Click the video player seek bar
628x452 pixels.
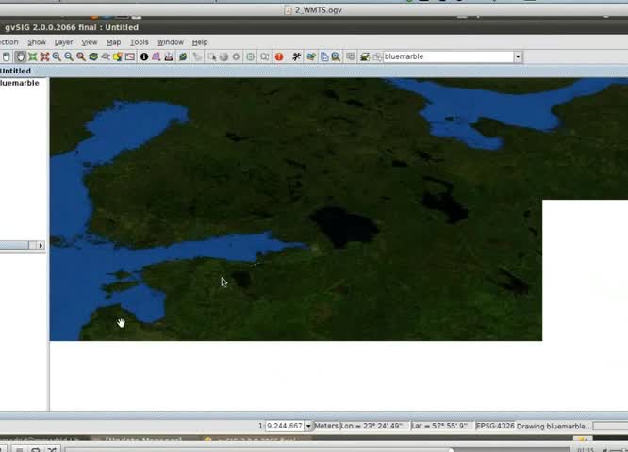(317, 450)
